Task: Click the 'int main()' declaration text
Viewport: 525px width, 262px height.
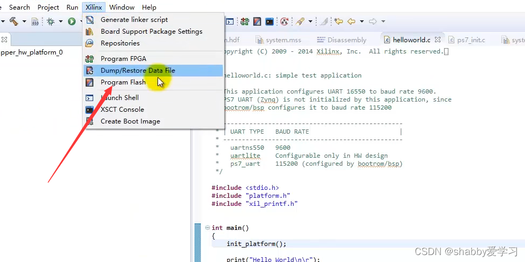Action: [x=230, y=228]
